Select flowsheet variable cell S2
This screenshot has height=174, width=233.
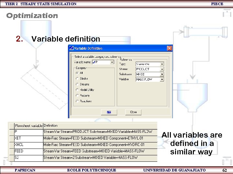[x=29, y=158]
